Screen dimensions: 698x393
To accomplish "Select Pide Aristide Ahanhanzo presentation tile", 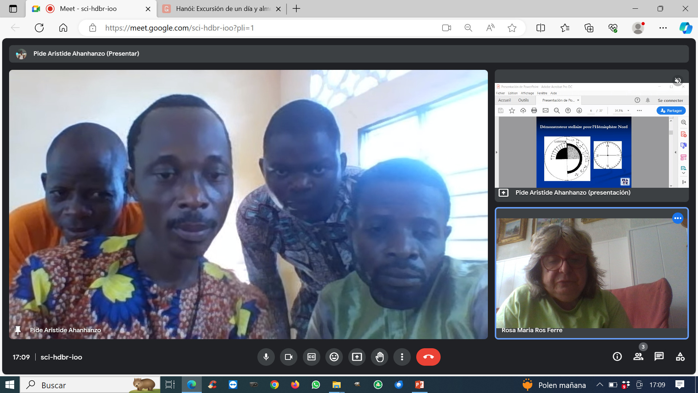I will (591, 136).
